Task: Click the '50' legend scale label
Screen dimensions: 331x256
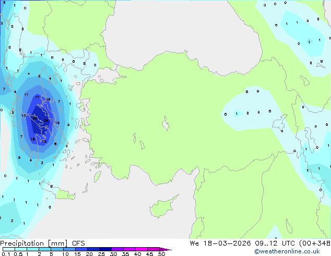Action: (x=161, y=254)
